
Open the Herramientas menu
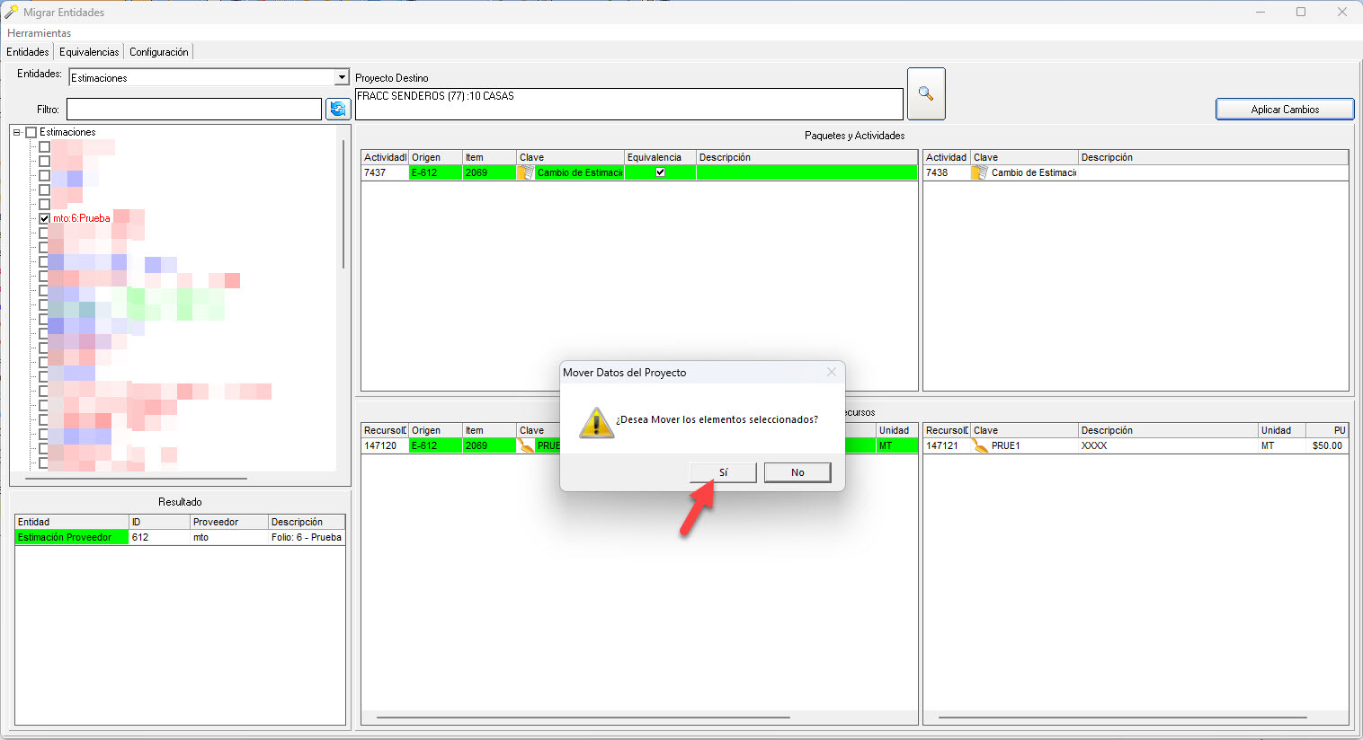point(40,33)
